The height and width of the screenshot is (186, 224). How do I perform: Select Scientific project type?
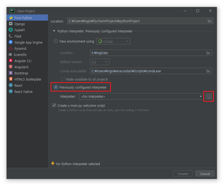27,55
